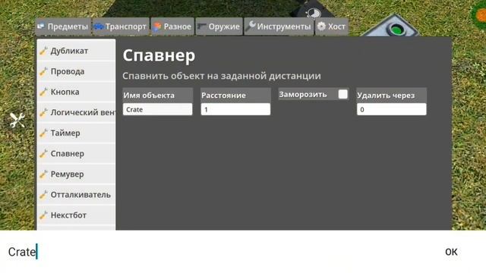This screenshot has width=486, height=273.
Task: Open the Разное tab
Action: 172,27
